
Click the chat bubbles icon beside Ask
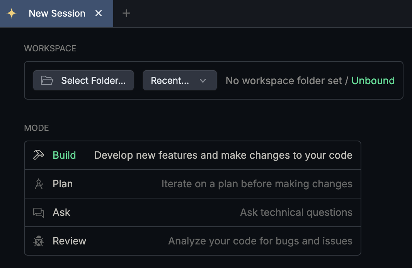tap(39, 212)
